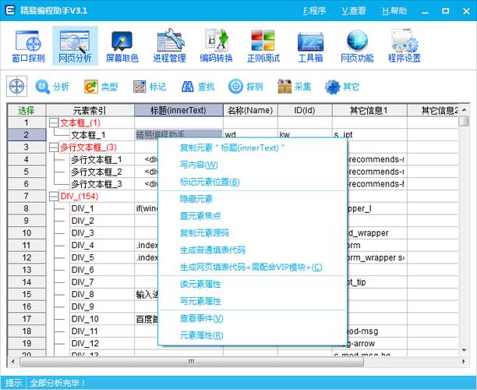Minimize the 精易编程助手 window
The image size is (477, 390).
[426, 11]
